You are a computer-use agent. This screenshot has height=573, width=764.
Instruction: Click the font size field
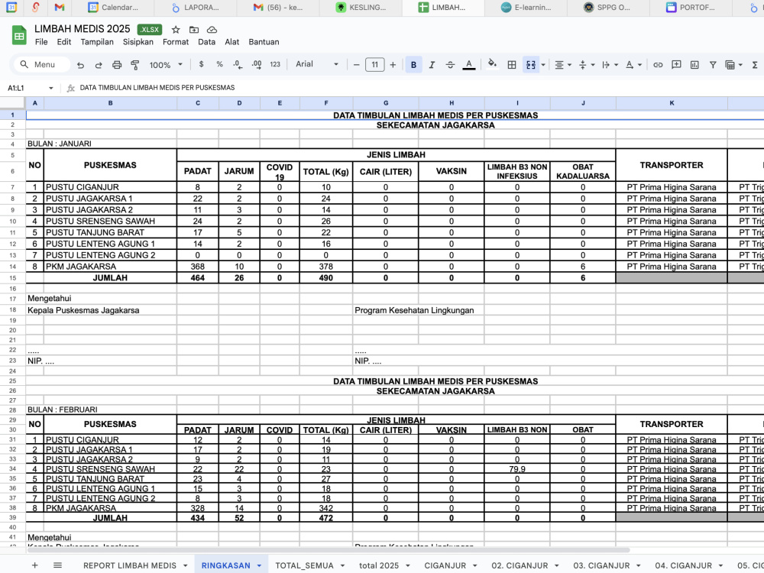pos(374,65)
